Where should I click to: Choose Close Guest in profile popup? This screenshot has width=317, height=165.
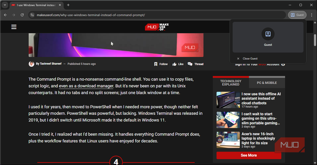(x=250, y=59)
